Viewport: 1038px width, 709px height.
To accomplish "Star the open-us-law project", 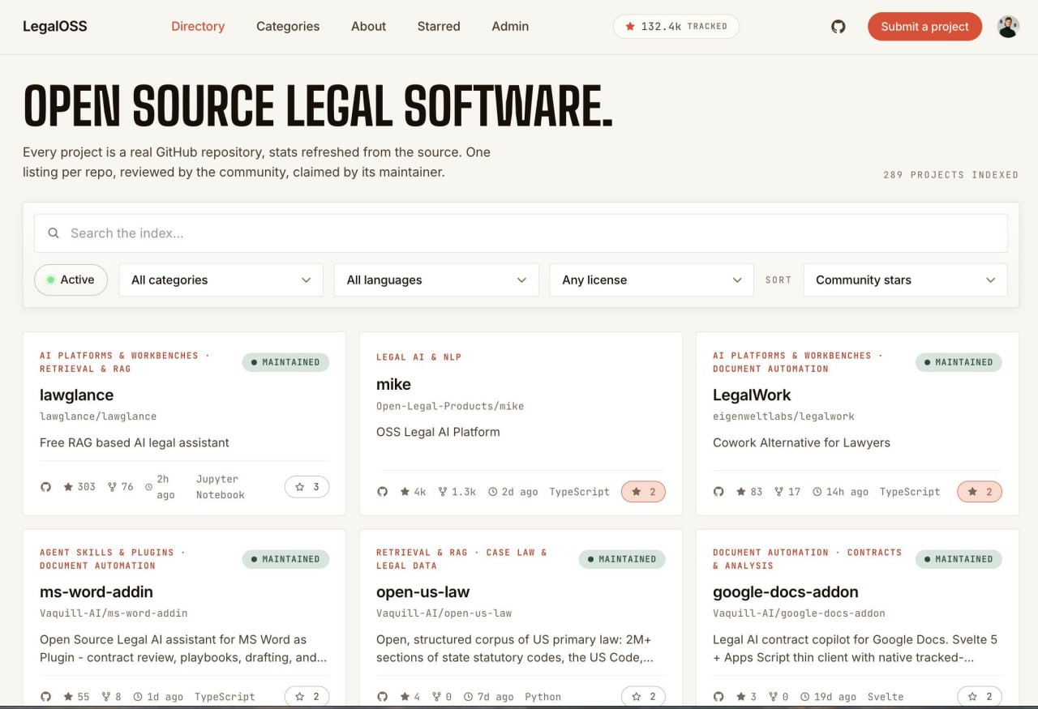I will 643,697.
